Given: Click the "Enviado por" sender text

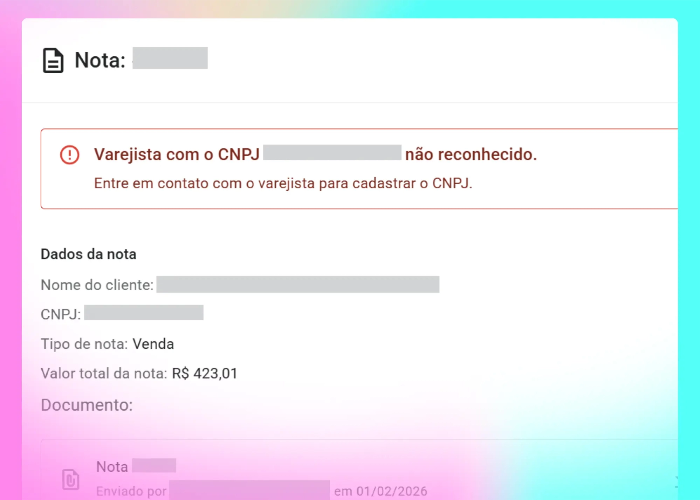Looking at the screenshot, I should click(131, 491).
